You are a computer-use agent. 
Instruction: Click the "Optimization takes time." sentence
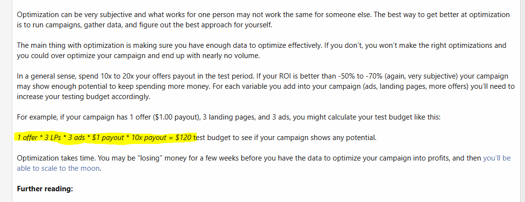click(x=50, y=158)
